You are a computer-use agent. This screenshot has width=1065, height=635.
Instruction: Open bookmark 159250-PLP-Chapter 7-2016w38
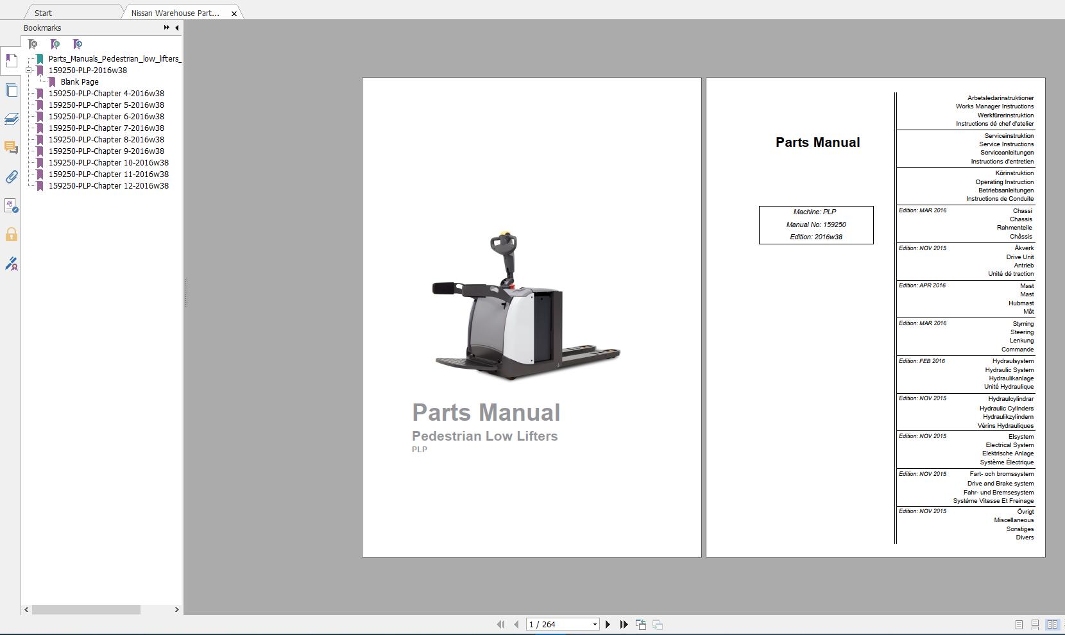point(106,128)
